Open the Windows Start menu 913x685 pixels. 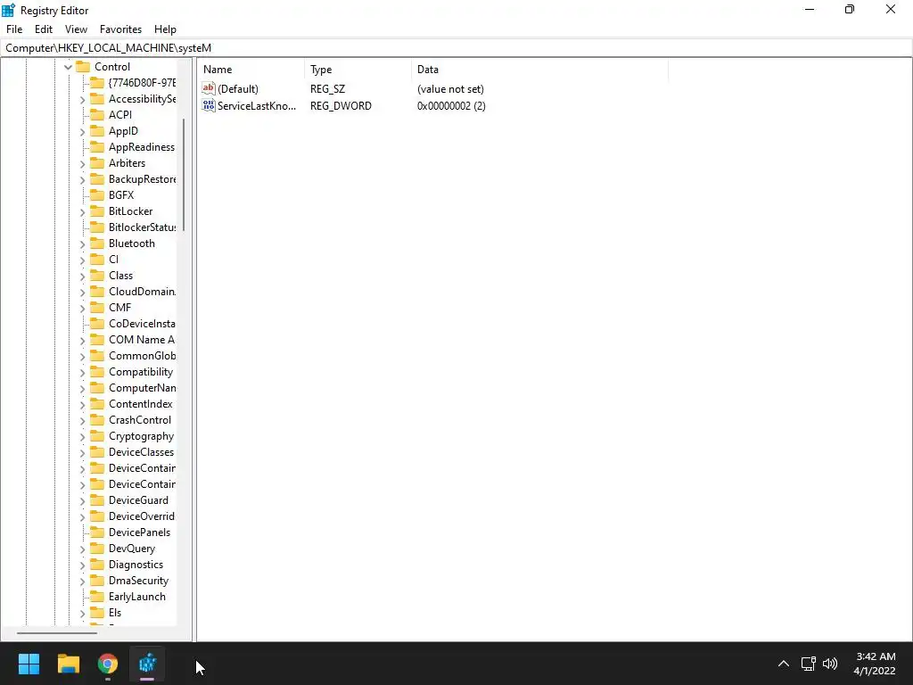pos(29,664)
